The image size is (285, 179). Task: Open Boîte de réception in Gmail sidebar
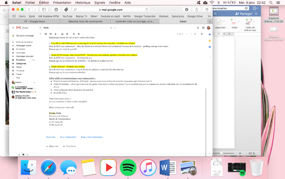click(24, 42)
